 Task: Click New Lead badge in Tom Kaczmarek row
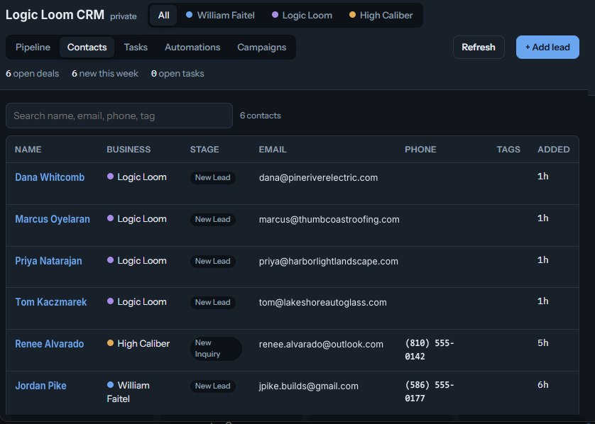(x=213, y=302)
